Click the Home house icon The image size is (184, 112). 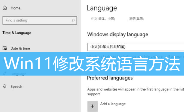[5, 8]
